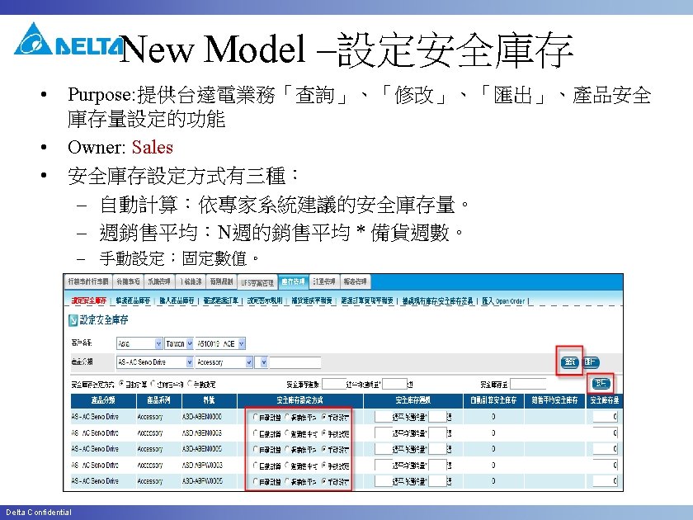Click part number ASD-ABEN0005
The image size is (693, 520).
click(202, 449)
